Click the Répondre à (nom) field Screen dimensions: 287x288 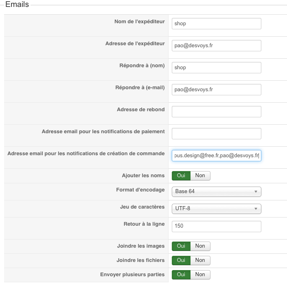(x=216, y=68)
